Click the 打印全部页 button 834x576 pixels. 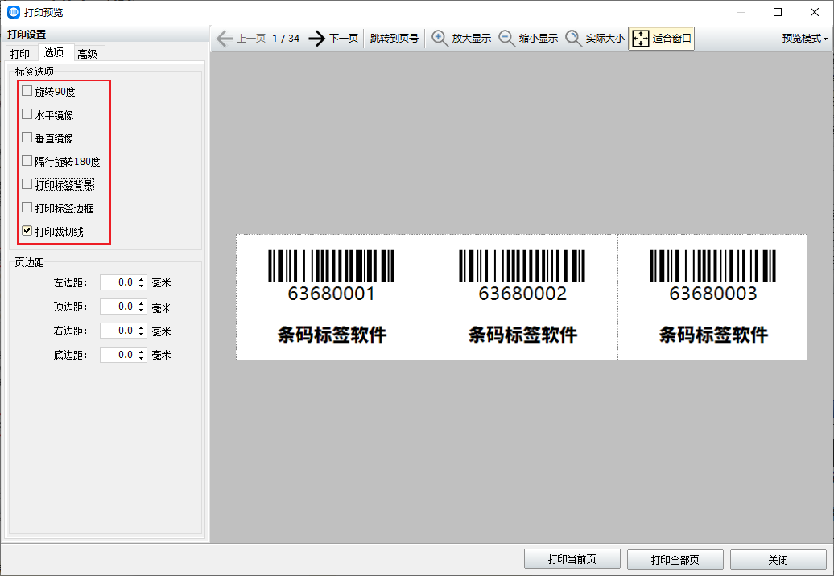675,560
